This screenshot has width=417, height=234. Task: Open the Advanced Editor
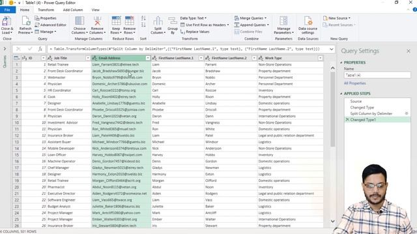[51, 25]
